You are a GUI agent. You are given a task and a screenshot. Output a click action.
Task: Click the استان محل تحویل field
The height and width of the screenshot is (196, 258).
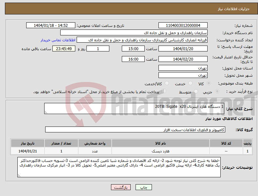click(x=183, y=68)
